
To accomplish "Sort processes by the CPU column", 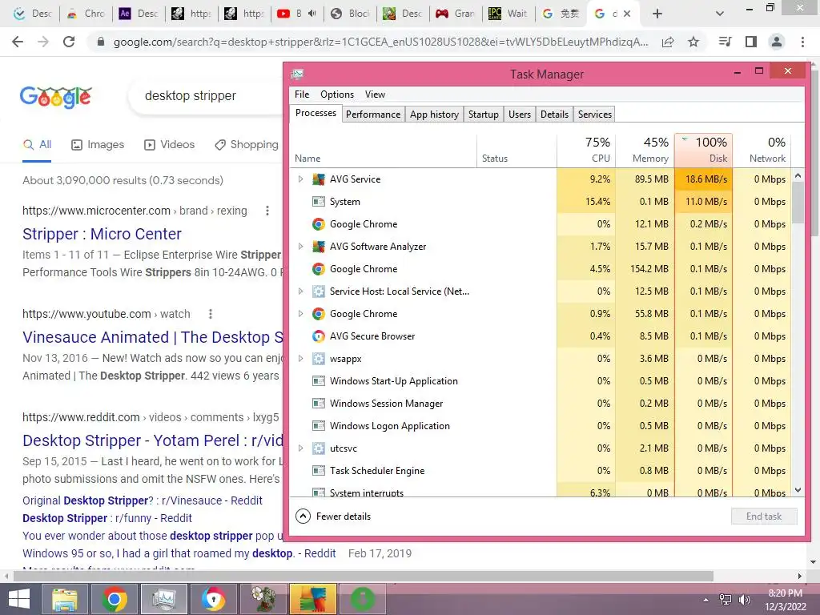I will [x=586, y=150].
